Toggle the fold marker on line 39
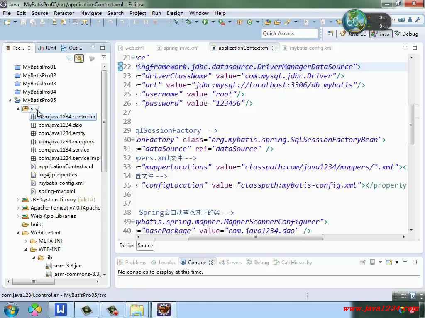425x318 pixels. (x=133, y=222)
